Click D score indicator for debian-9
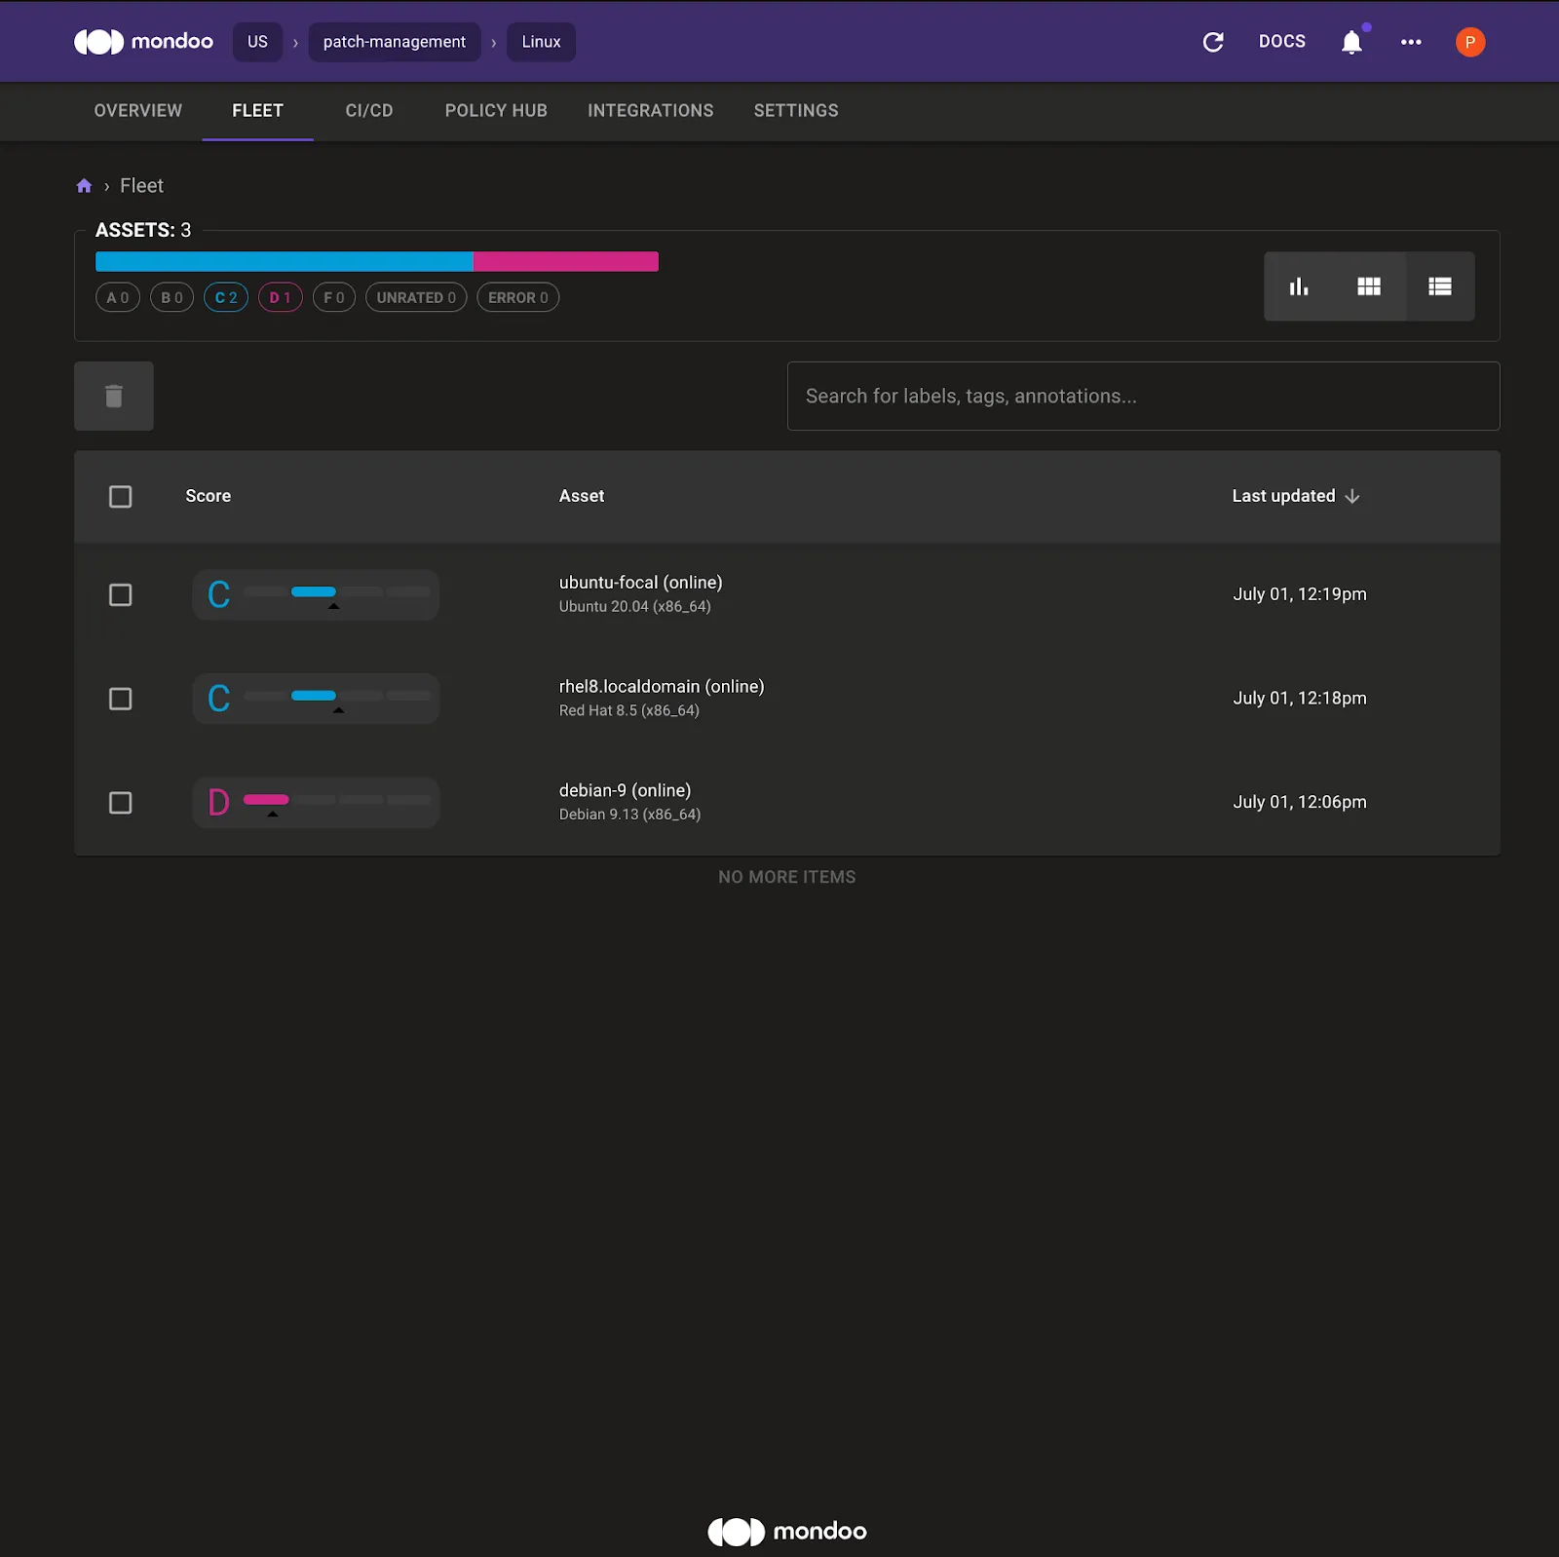Image resolution: width=1559 pixels, height=1557 pixels. (316, 803)
